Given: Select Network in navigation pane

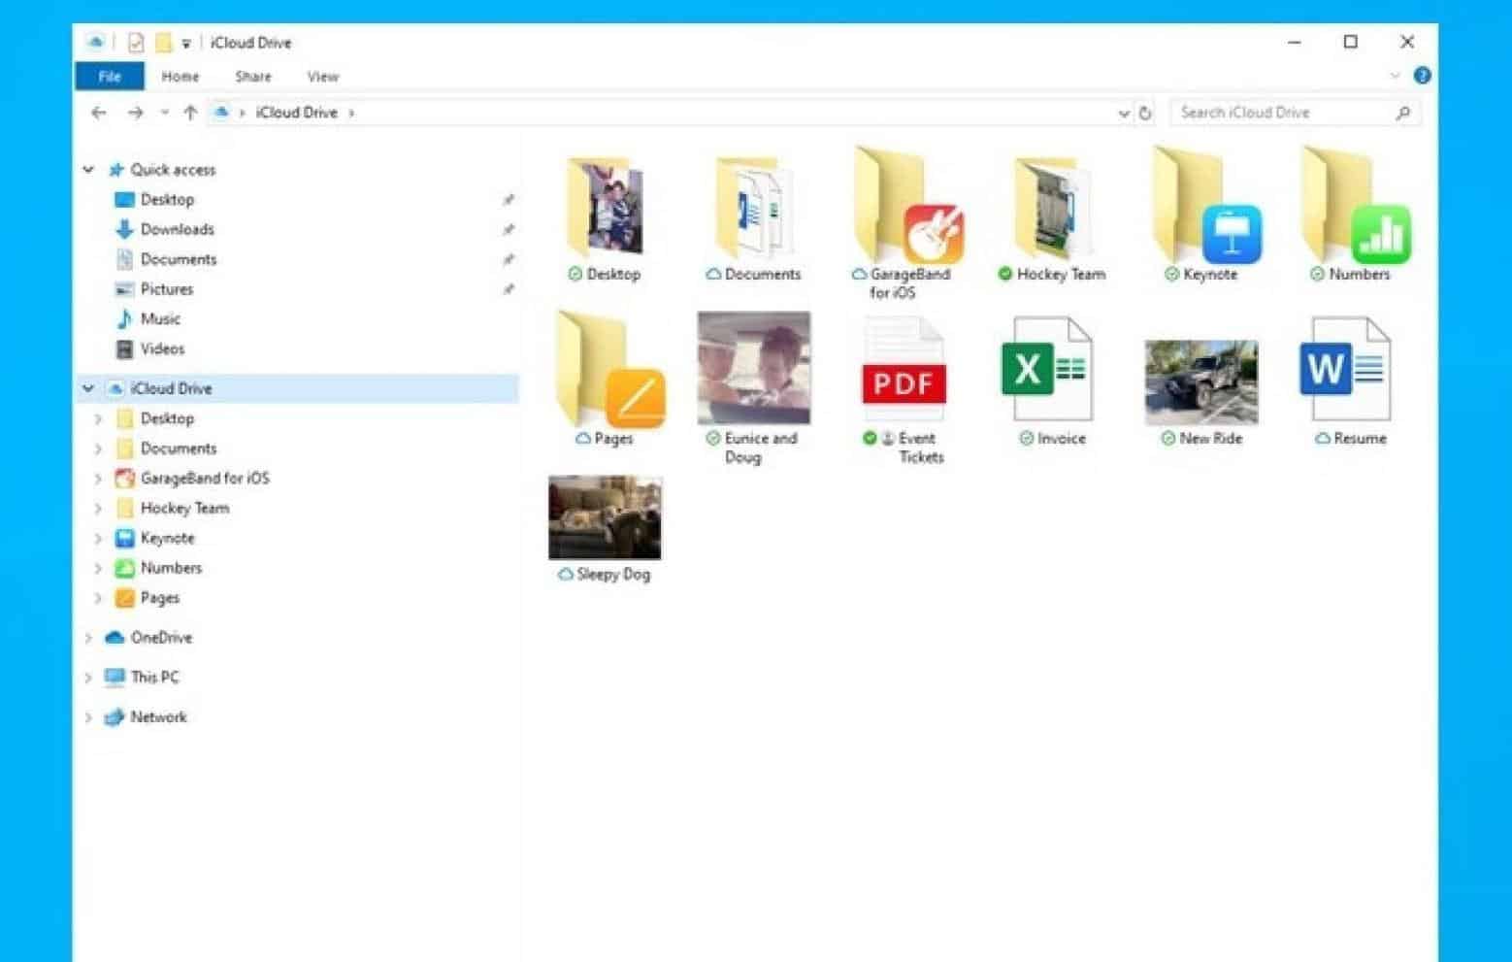Looking at the screenshot, I should (x=158, y=717).
